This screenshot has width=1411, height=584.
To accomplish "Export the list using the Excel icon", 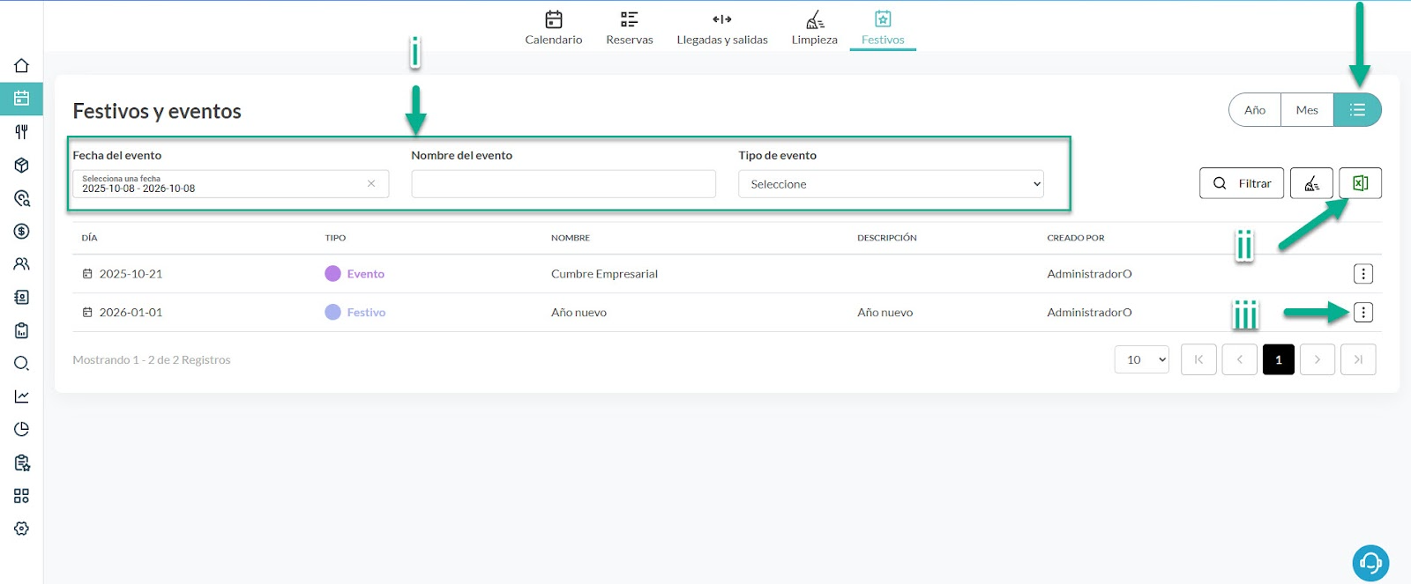I will 1360,183.
